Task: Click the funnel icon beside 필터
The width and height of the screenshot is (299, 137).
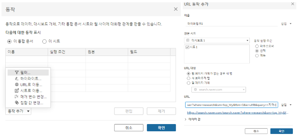Action: (17, 72)
